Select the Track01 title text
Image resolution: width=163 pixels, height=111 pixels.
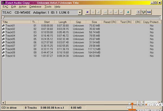[x=10, y=26]
